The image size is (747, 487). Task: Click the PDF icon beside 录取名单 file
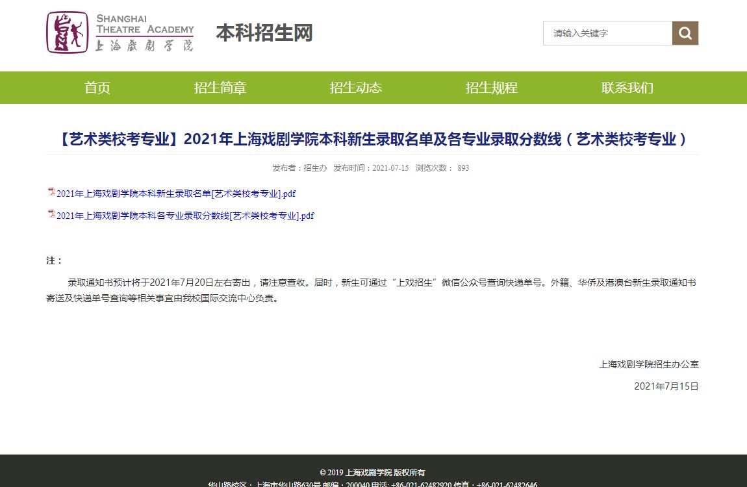(51, 192)
